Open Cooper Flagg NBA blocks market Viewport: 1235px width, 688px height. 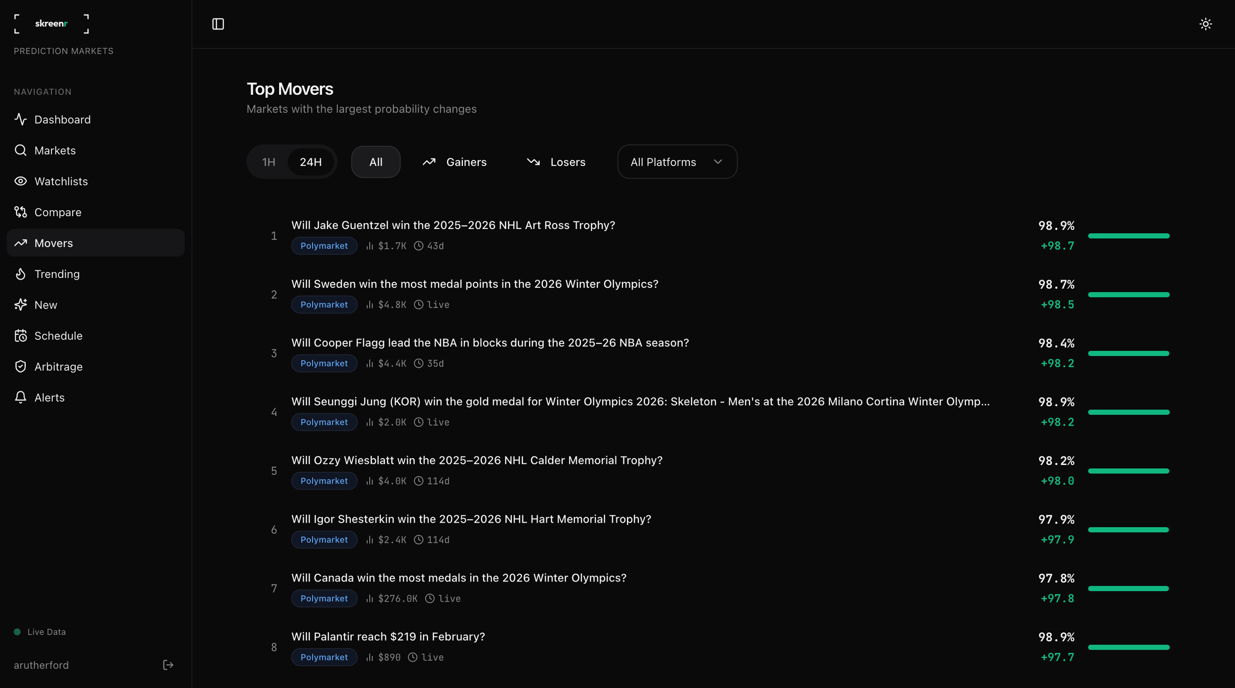click(490, 343)
